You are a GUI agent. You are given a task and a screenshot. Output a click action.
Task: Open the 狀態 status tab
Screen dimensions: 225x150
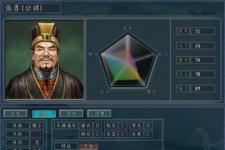click(x=15, y=114)
